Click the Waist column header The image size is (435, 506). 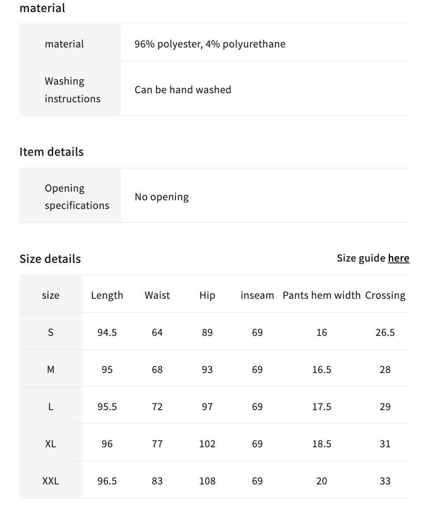click(157, 295)
